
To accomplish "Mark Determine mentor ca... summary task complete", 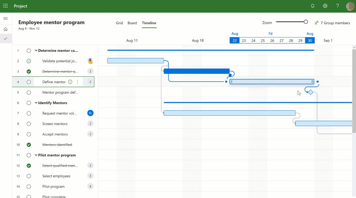I will click(29, 51).
